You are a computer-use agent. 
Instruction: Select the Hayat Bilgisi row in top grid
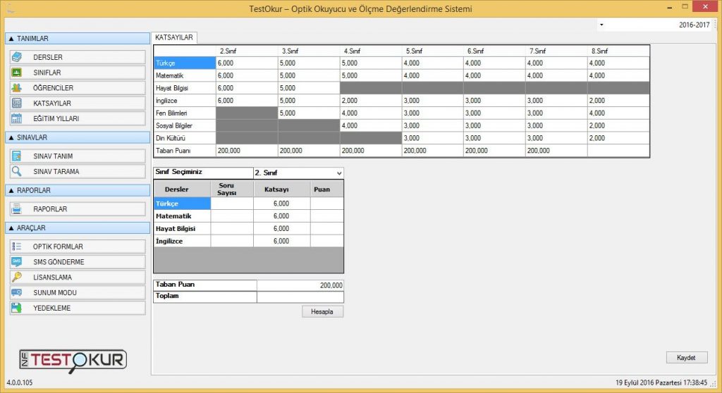coord(185,88)
